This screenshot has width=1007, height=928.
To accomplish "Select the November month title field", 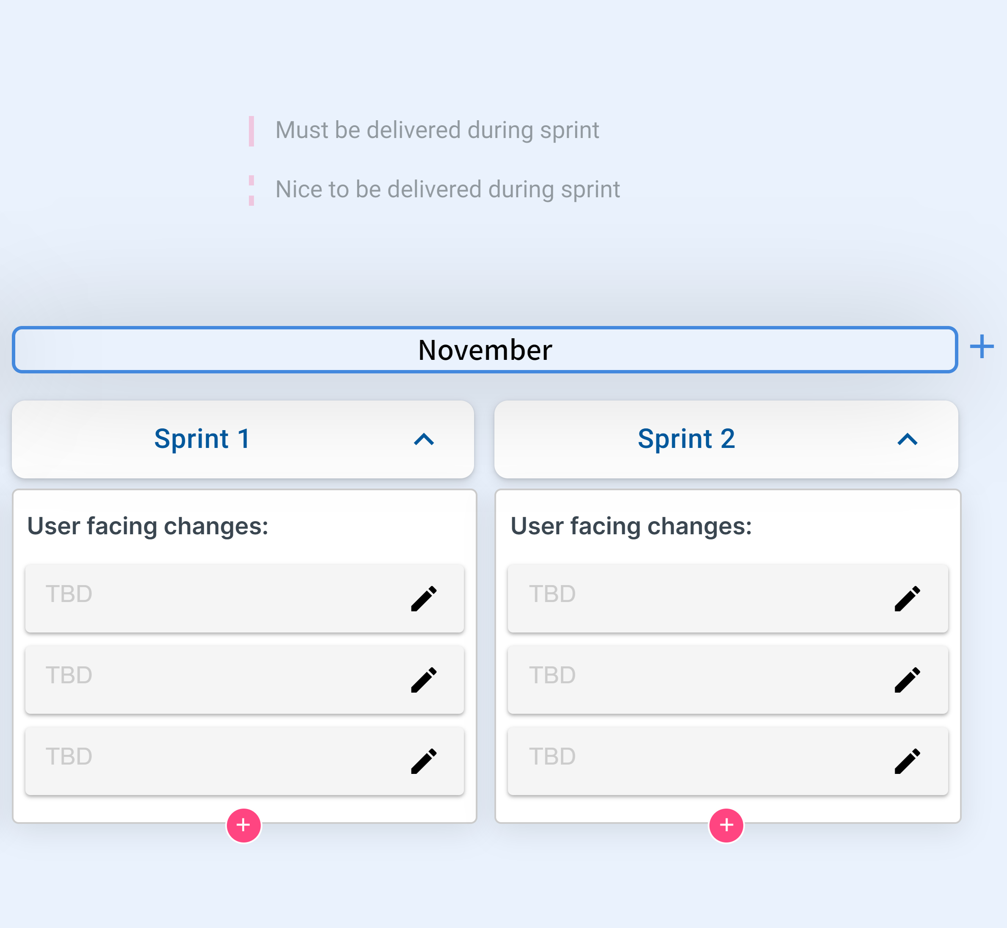I will click(485, 350).
